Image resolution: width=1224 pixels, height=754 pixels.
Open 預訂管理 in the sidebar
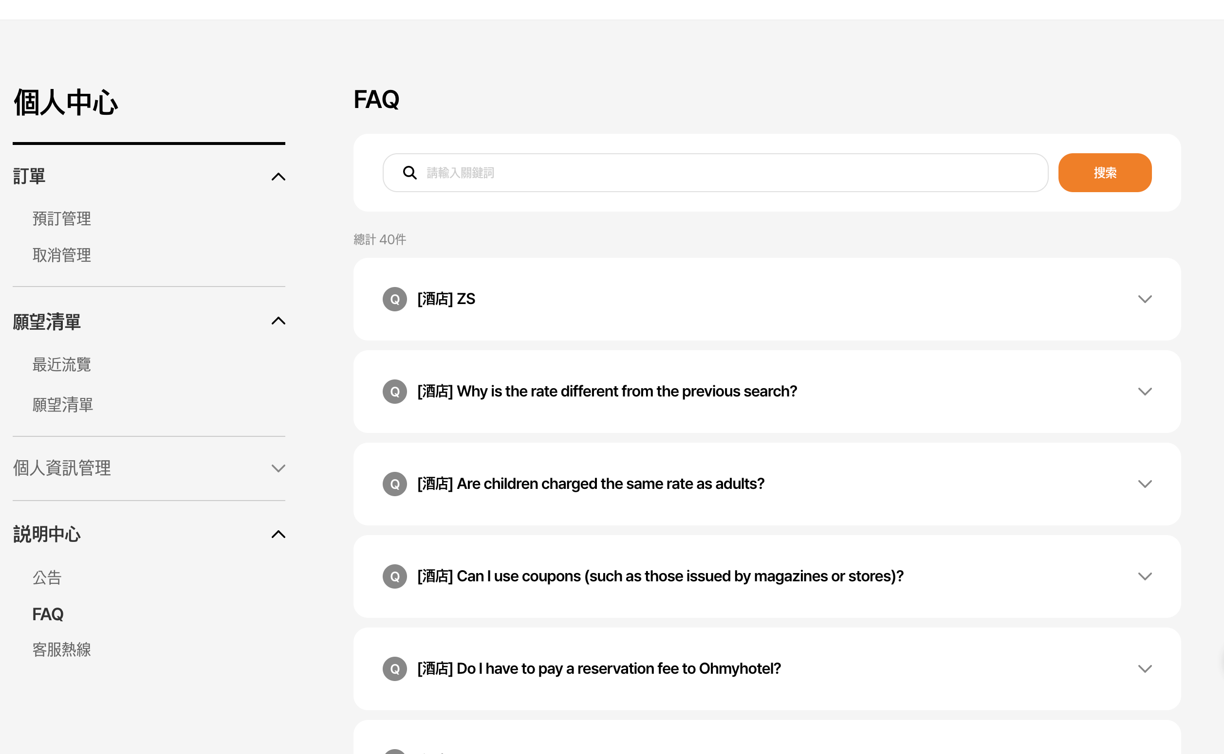[62, 218]
